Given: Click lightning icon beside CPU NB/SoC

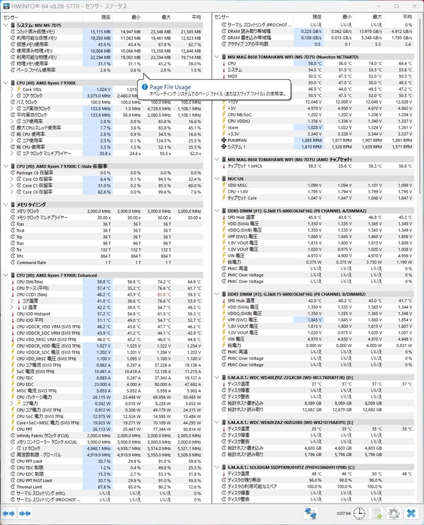Looking at the screenshot, I should (x=224, y=114).
